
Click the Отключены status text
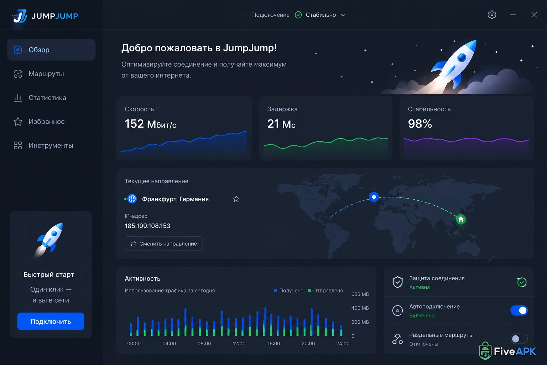[424, 344]
